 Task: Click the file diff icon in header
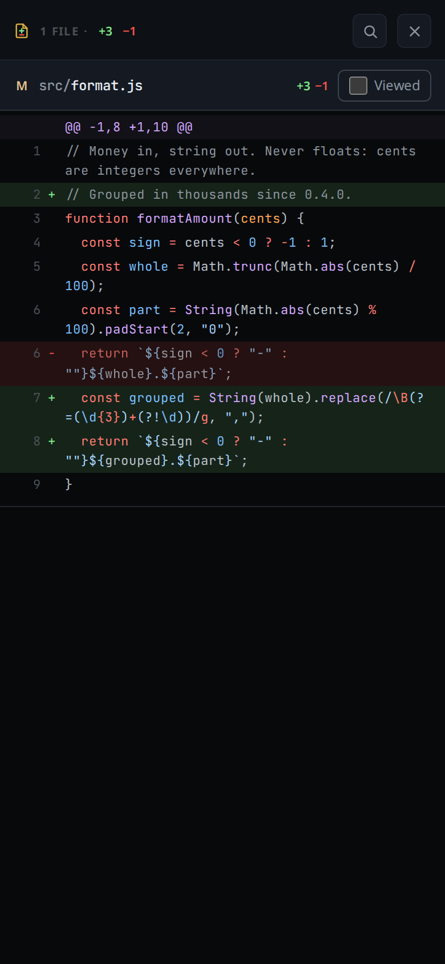[x=22, y=31]
